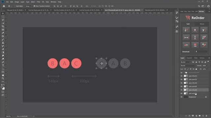211x118 pixels.
Task: Hide the Background layer eye icon
Action: (181, 97)
